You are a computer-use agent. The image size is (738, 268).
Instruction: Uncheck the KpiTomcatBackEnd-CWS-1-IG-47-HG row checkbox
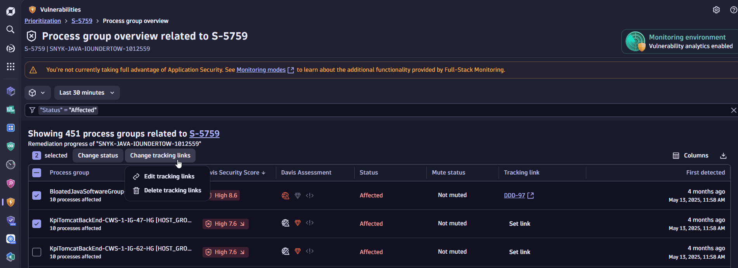[x=36, y=224]
